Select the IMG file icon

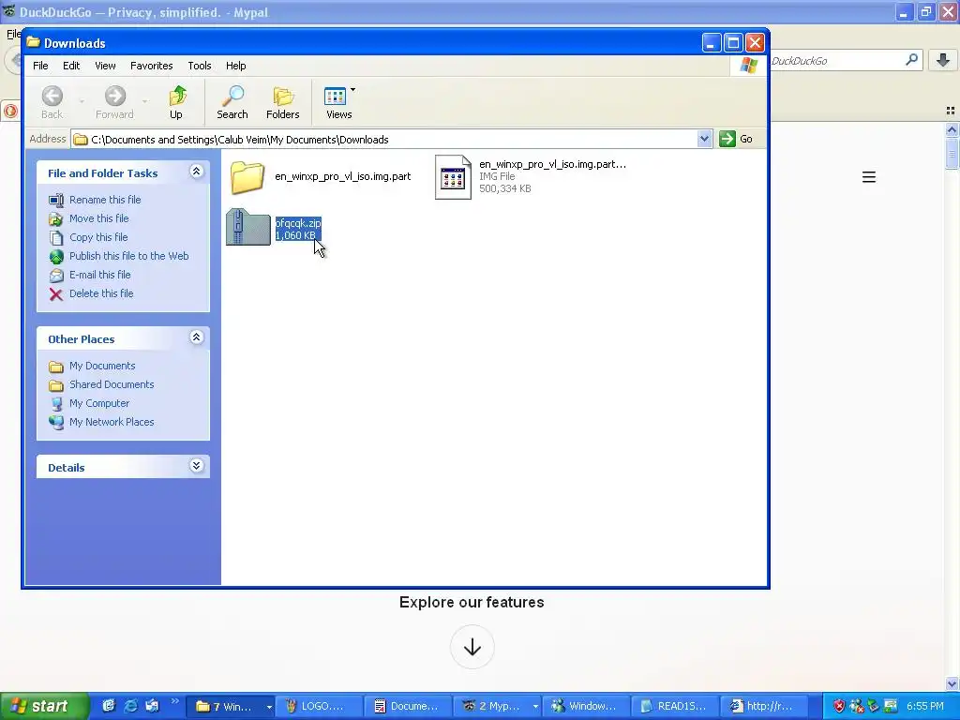(453, 177)
